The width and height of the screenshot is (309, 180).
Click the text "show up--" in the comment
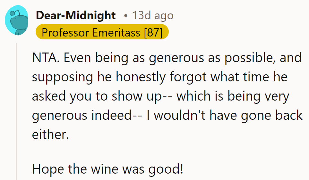[x=144, y=96]
